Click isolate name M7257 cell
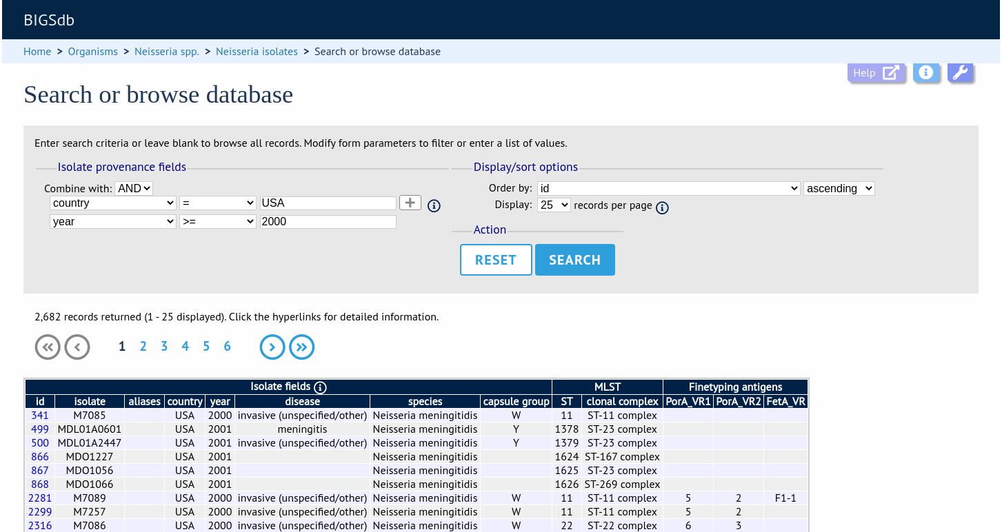Image resolution: width=1002 pixels, height=532 pixels. [x=90, y=512]
